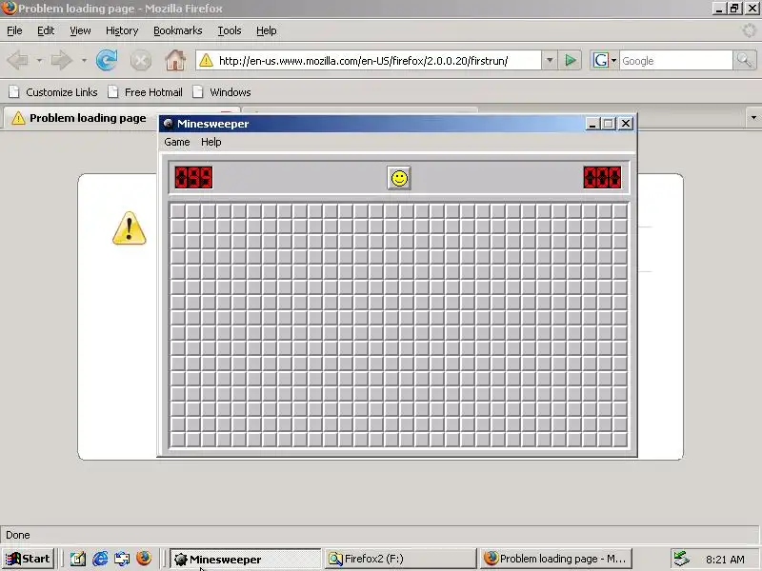
Task: Click the Minesweeper smiley face reset button
Action: (399, 178)
